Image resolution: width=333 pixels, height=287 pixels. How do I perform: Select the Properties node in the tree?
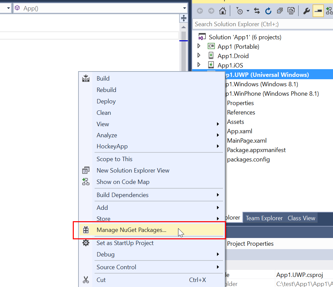coord(240,103)
